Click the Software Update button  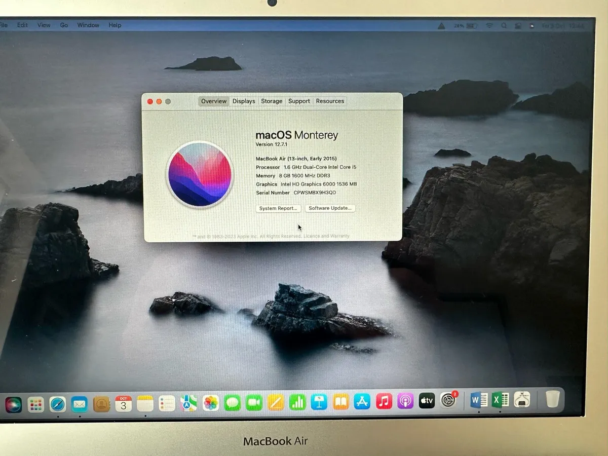330,208
